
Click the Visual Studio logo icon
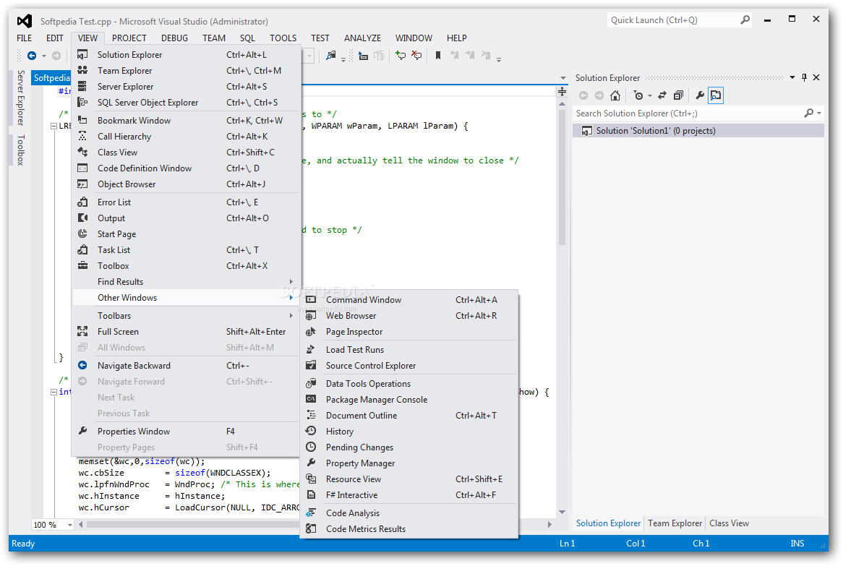[x=25, y=21]
